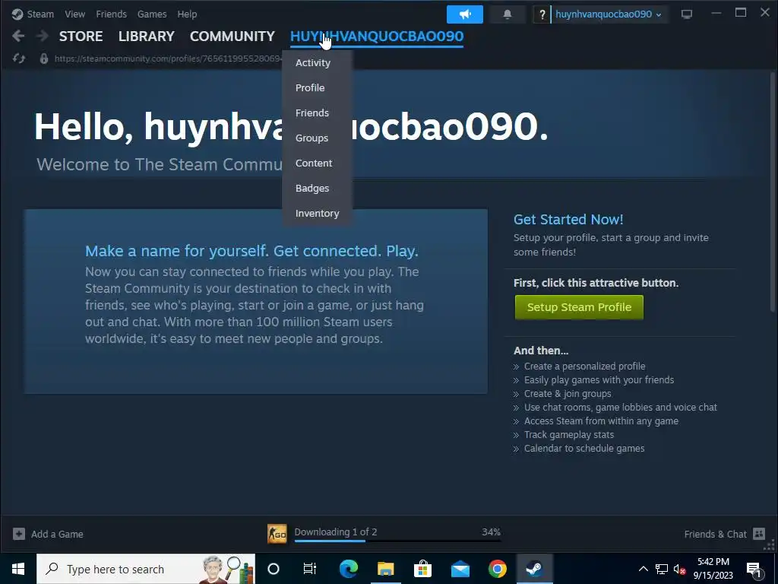Click the Setup Steam Profile button
This screenshot has width=778, height=584.
[x=579, y=307]
